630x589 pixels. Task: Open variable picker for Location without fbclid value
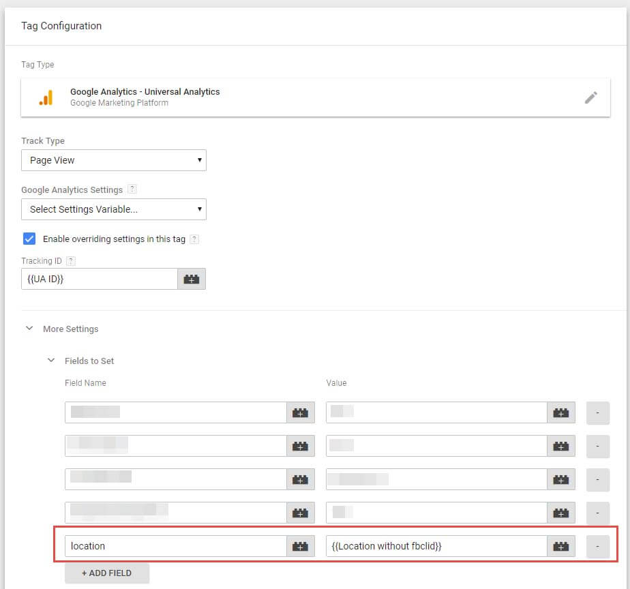(x=560, y=546)
